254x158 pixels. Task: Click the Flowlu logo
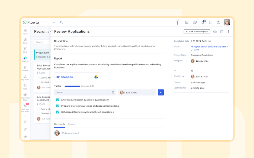point(31,22)
